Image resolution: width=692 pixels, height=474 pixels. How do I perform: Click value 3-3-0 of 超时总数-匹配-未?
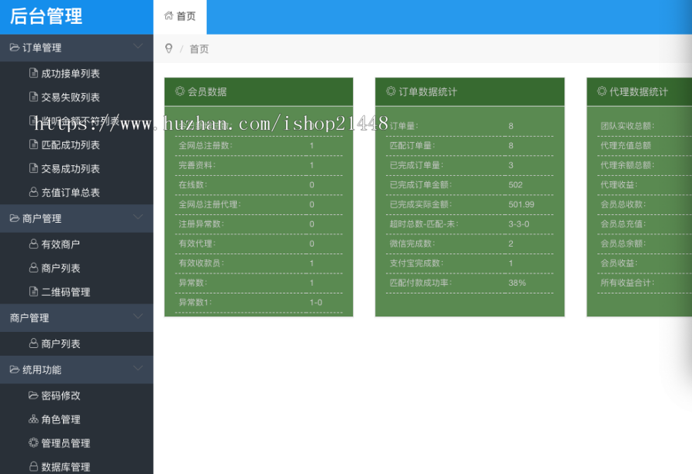point(518,224)
